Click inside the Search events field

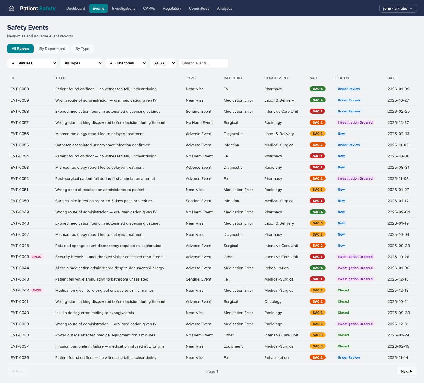[x=203, y=63]
